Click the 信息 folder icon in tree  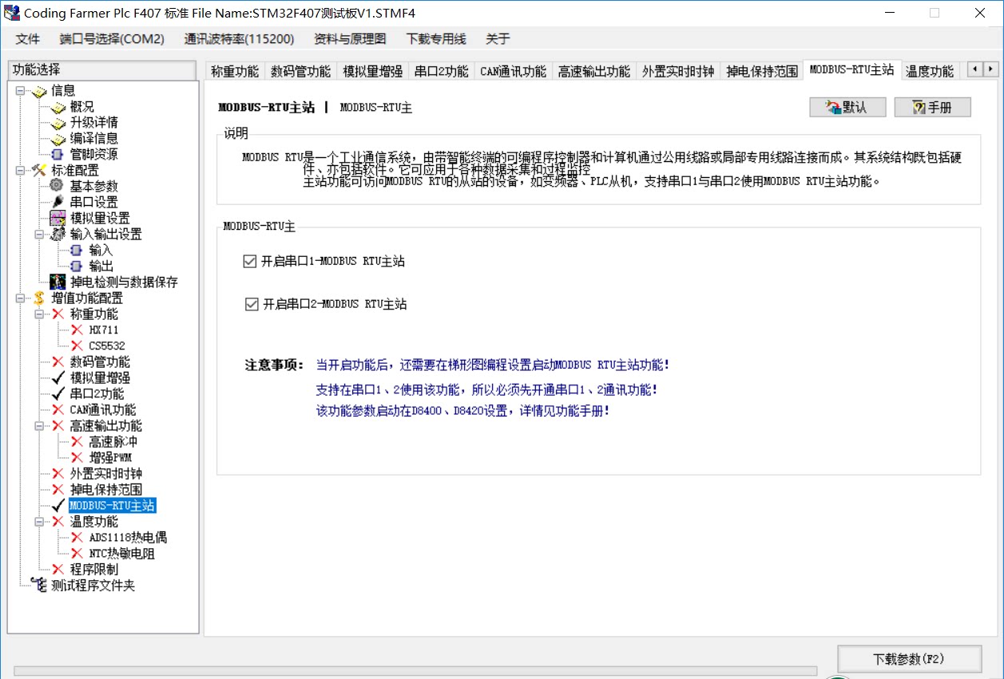(39, 91)
